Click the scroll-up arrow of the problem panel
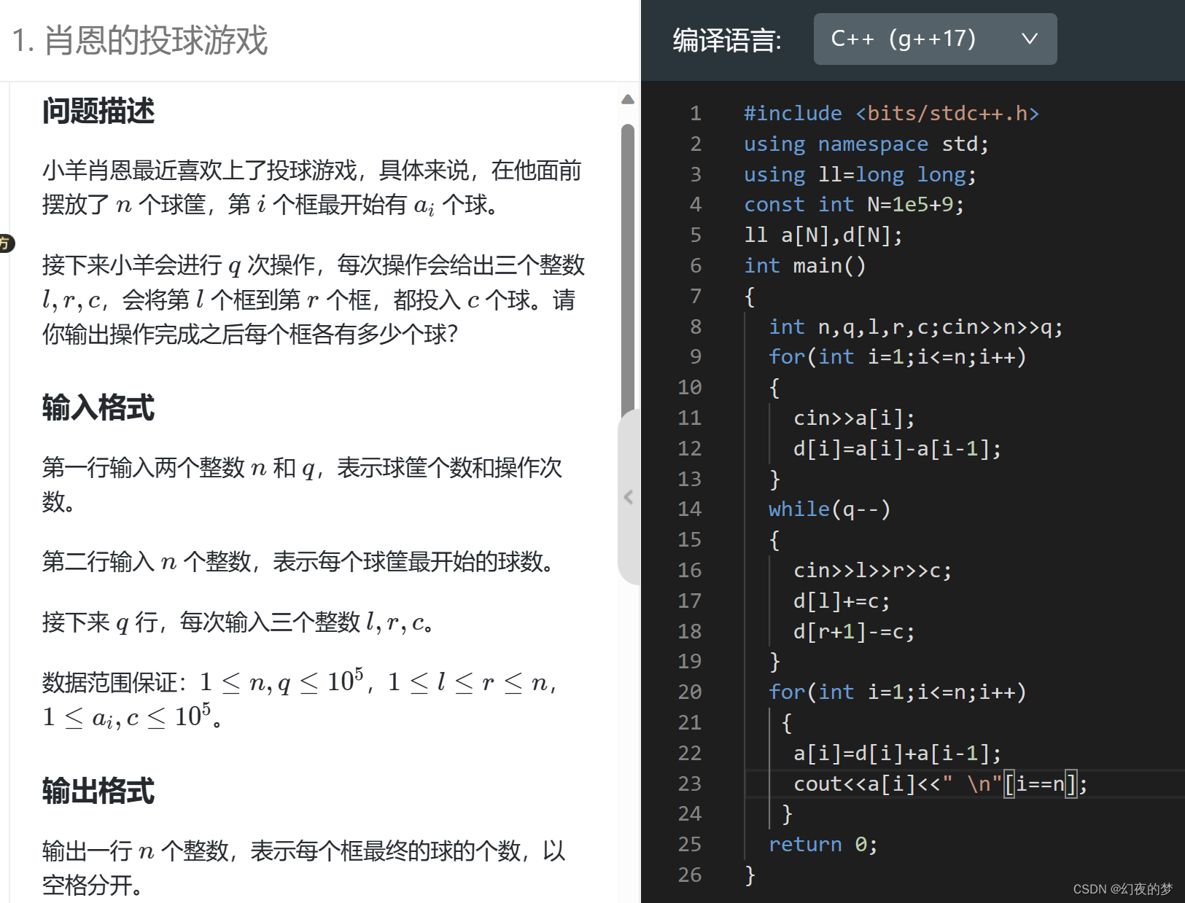The height and width of the screenshot is (903, 1185). pos(627,99)
